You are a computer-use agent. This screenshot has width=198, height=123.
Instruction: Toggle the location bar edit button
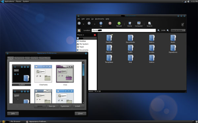tap(79, 31)
